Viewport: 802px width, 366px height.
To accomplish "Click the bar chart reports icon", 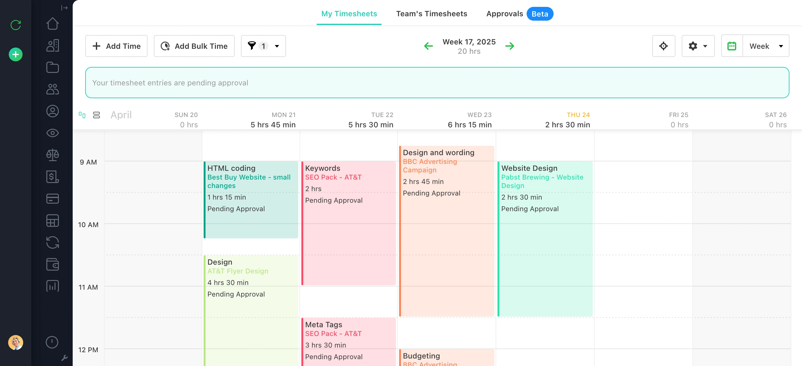I will click(52, 286).
